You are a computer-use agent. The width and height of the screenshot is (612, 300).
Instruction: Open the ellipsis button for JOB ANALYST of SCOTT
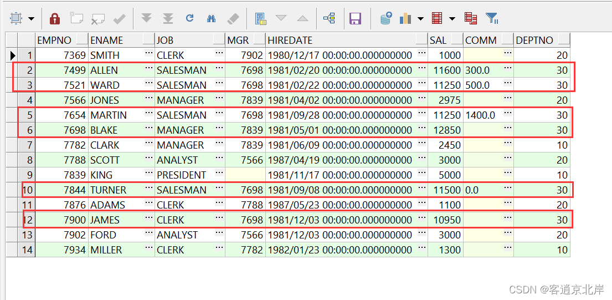point(219,157)
